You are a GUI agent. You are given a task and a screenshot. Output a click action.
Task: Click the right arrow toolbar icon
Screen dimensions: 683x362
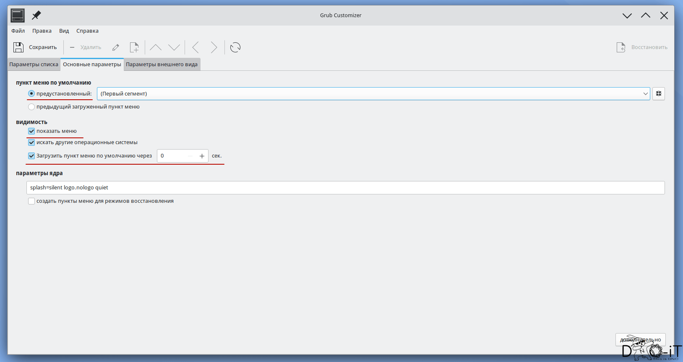[214, 47]
